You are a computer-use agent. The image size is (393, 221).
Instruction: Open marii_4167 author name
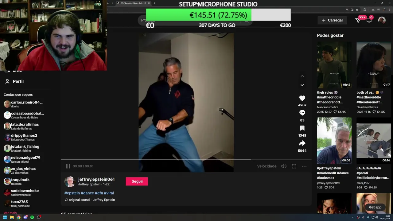(363, 183)
